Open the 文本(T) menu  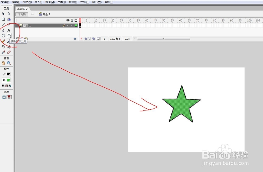[62, 2]
